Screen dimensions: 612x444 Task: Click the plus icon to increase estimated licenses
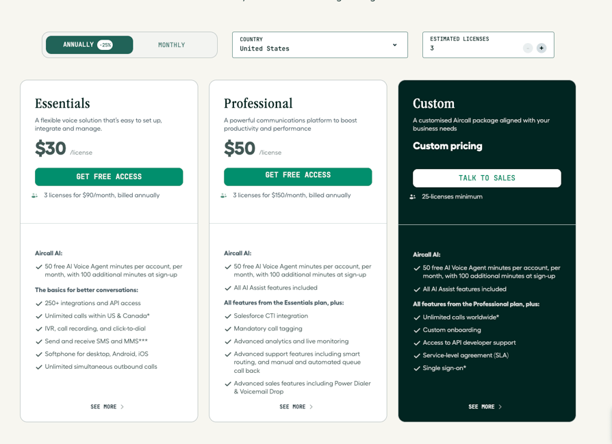541,48
